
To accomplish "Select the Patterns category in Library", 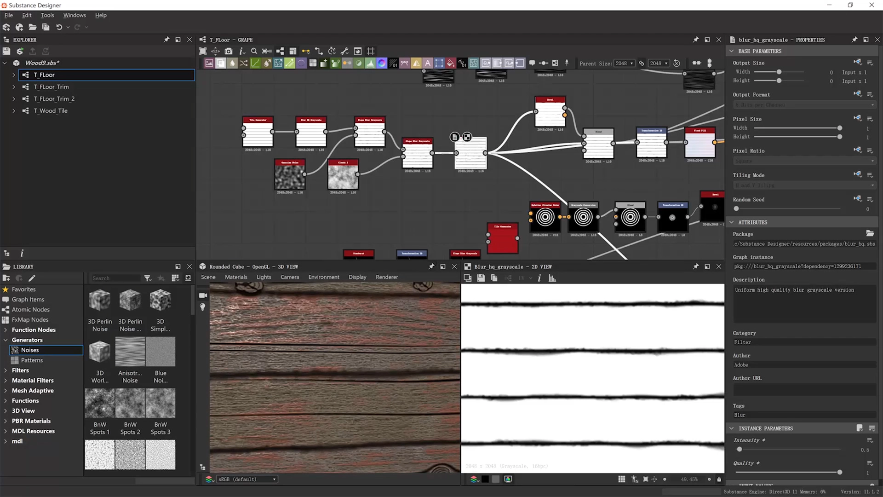I will pyautogui.click(x=32, y=360).
